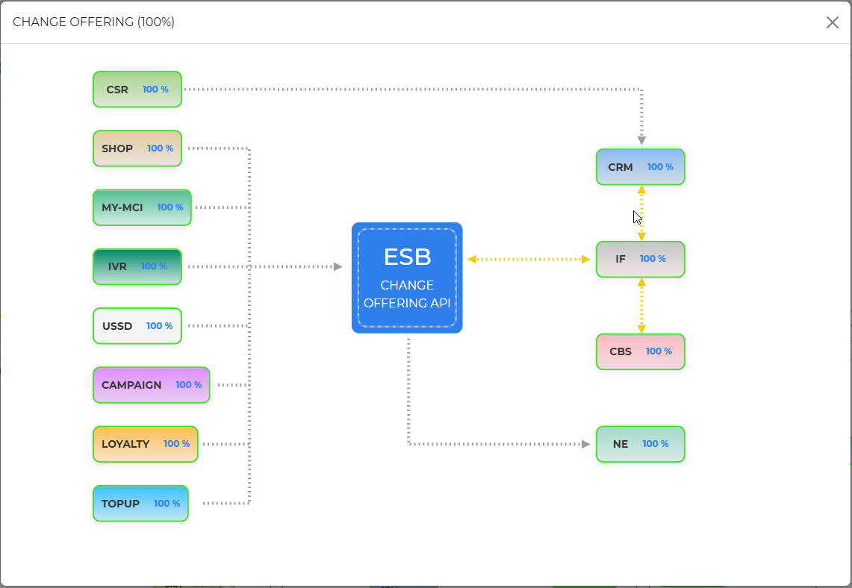Select the SHOP channel node
The width and height of the screenshot is (852, 588).
137,148
